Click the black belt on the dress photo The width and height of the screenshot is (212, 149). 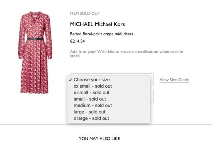[x=35, y=39]
